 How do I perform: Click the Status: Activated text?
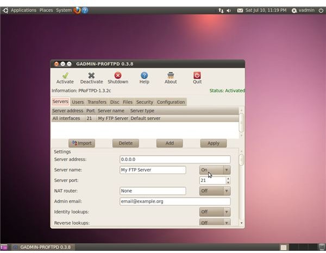(x=227, y=91)
